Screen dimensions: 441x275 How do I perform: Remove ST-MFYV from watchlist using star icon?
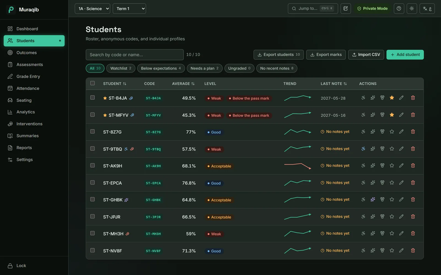(x=392, y=115)
